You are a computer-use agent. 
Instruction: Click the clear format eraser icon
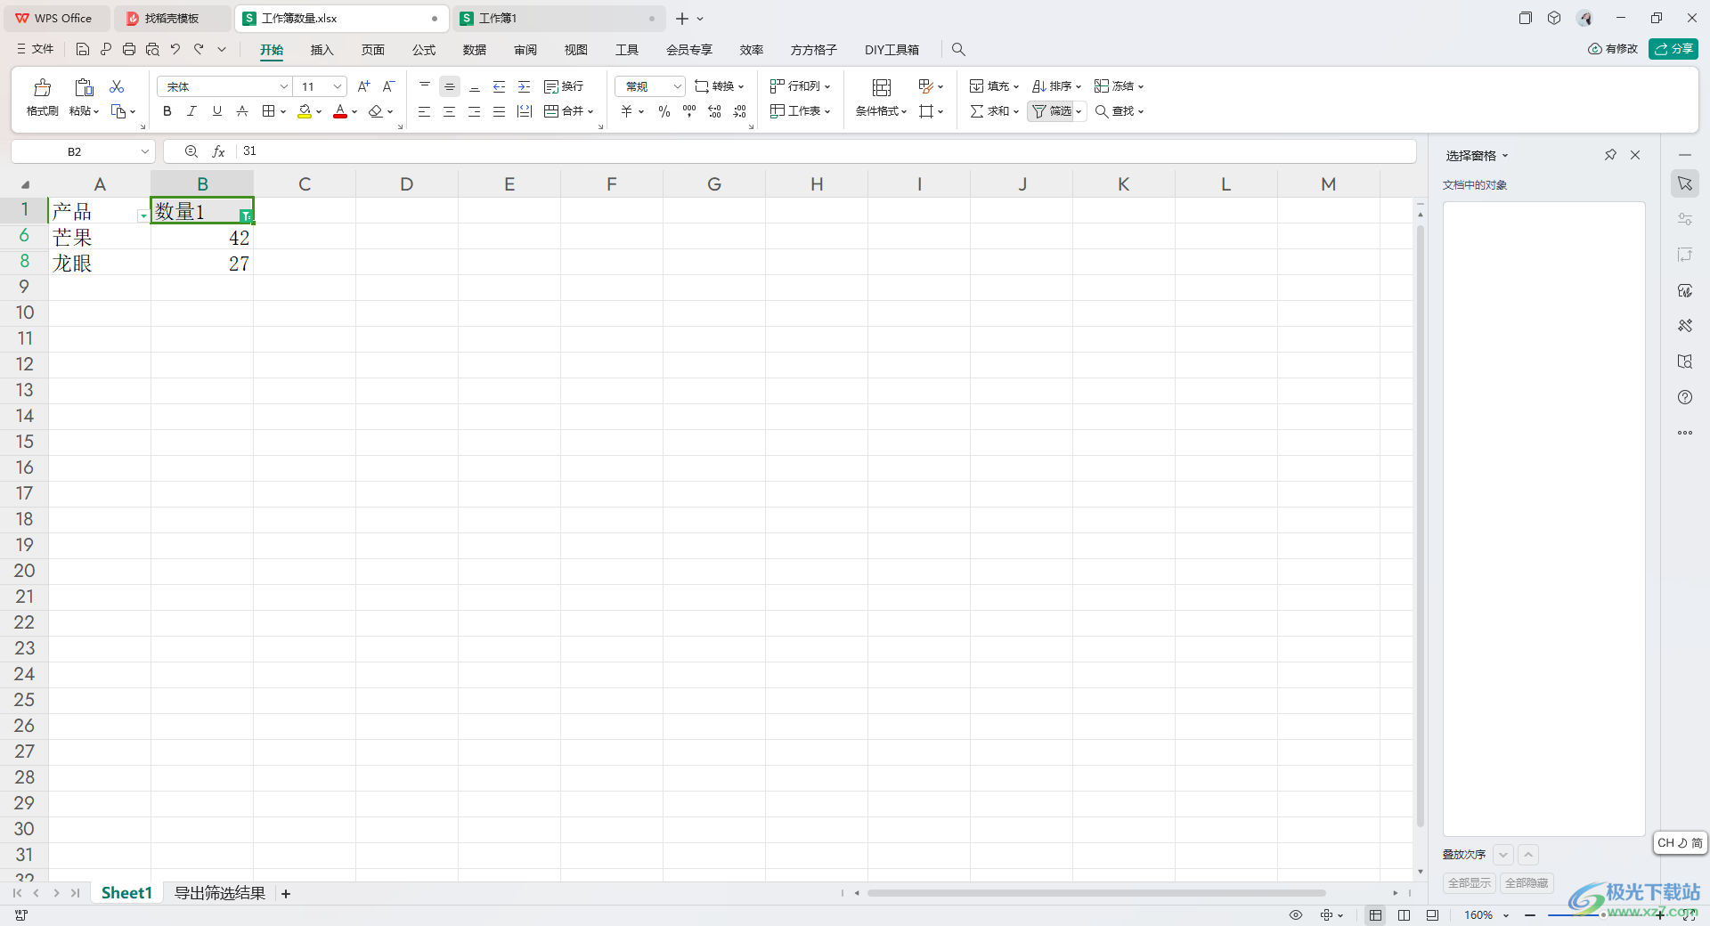pos(376,111)
